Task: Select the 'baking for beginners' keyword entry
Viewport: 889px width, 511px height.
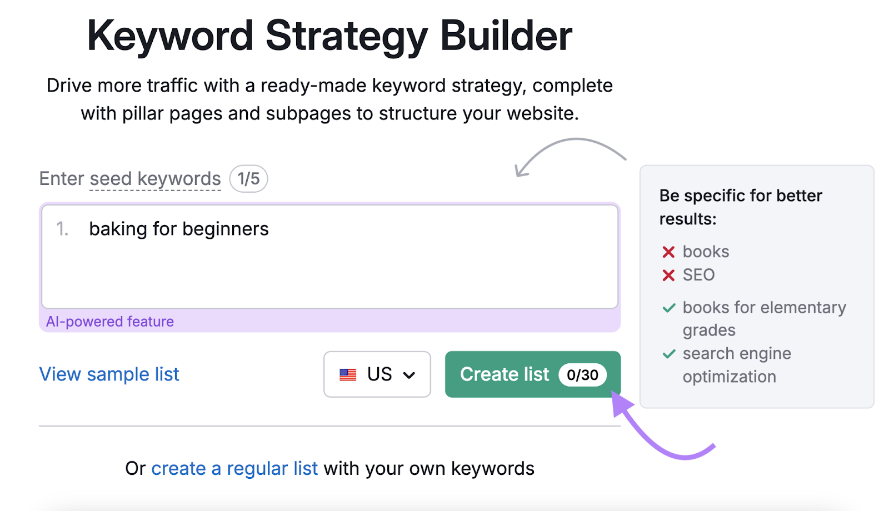Action: 179,228
